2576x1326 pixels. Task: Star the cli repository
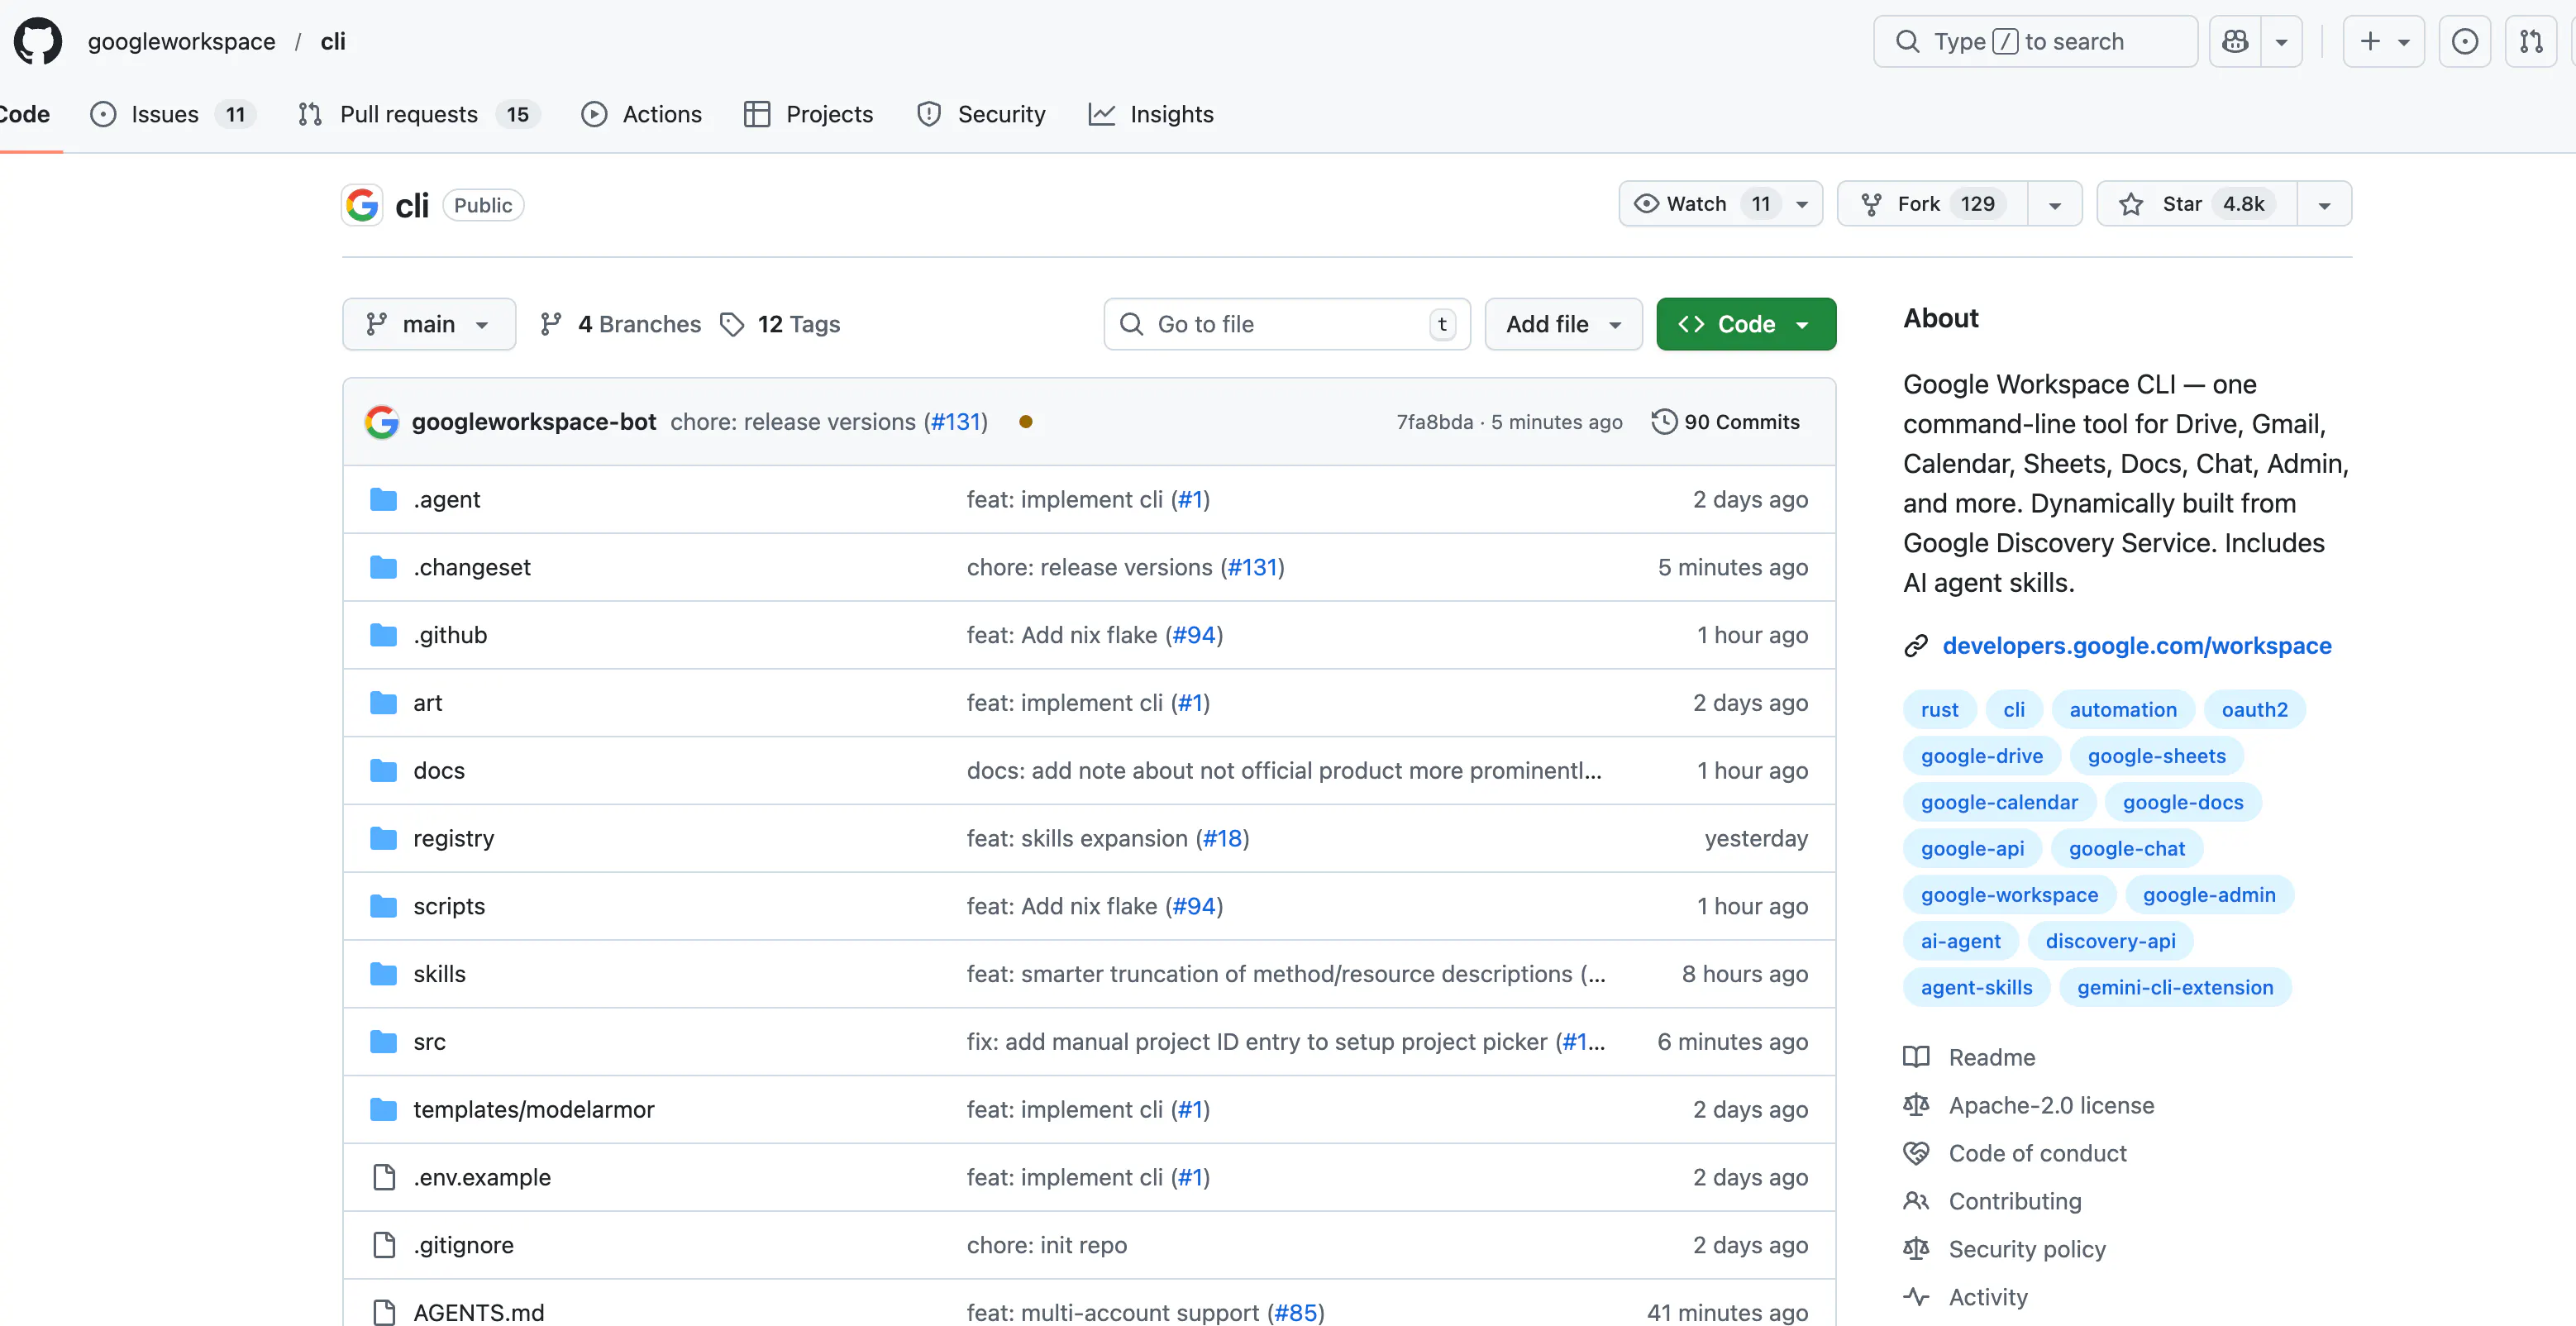click(2197, 204)
